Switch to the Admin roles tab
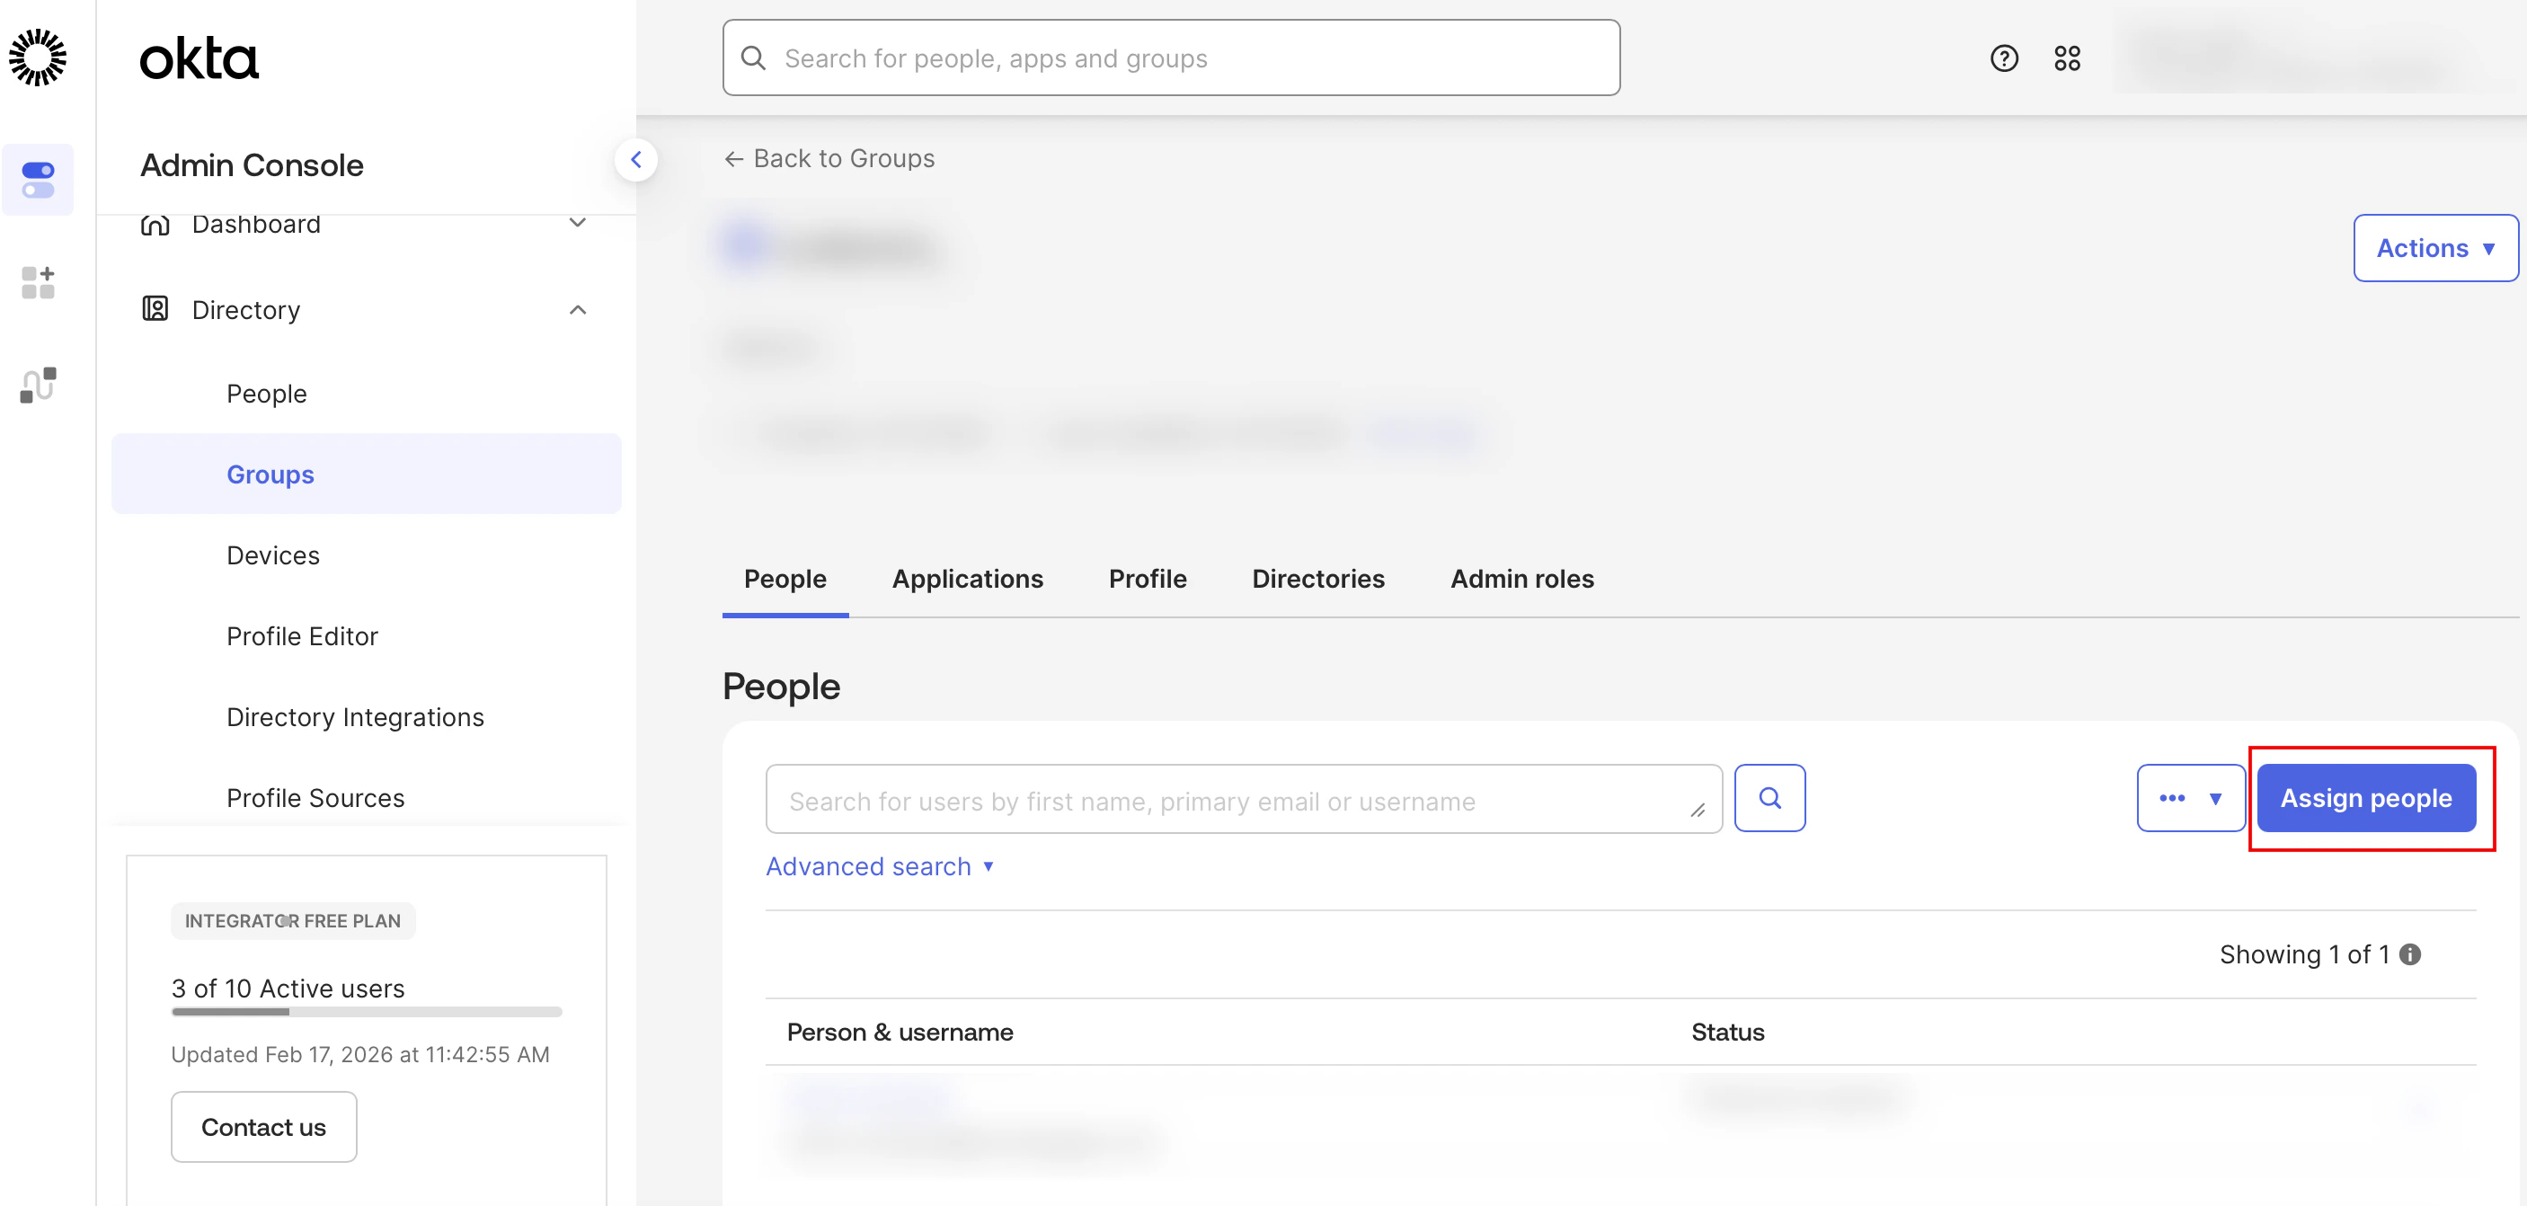 [1521, 579]
